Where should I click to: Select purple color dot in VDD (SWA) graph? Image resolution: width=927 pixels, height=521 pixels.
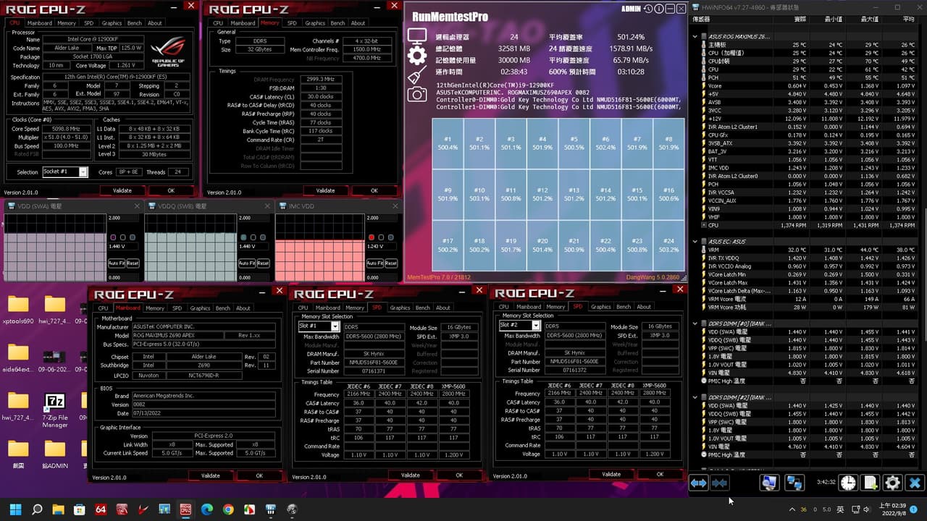(113, 237)
